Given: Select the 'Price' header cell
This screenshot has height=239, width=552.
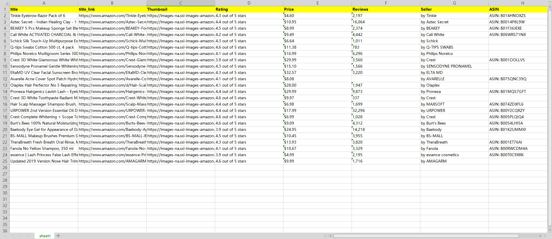Looking at the screenshot, I should pyautogui.click(x=317, y=9).
